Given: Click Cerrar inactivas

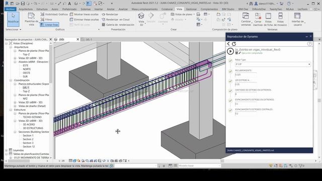Looking at the screenshot, I should point(258,19).
